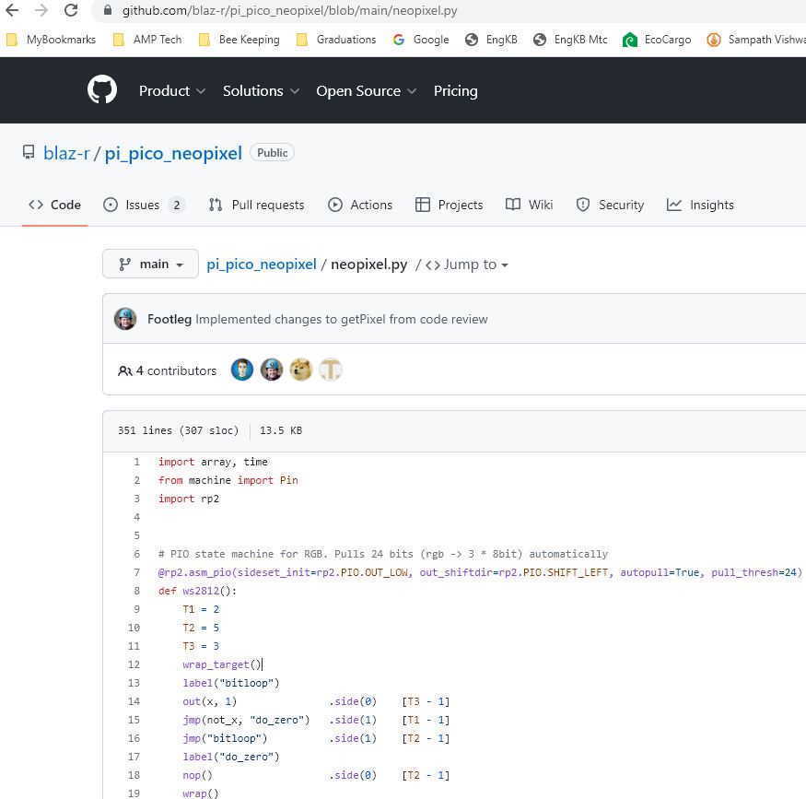
Task: Open the Google bookmark
Action: (x=421, y=40)
